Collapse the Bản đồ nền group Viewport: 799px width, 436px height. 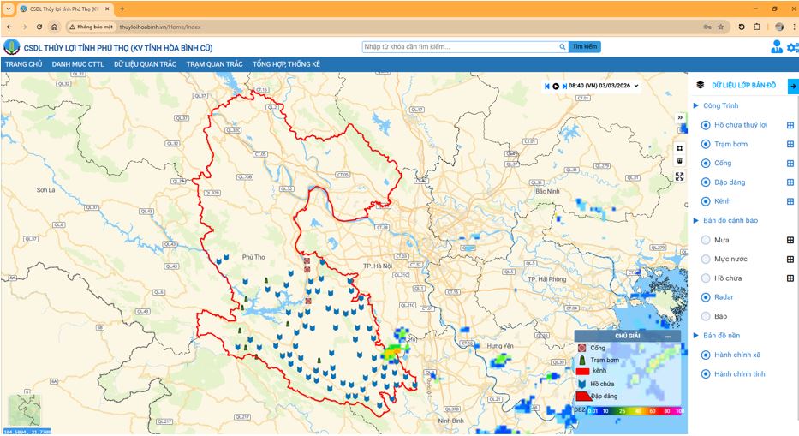click(x=696, y=336)
